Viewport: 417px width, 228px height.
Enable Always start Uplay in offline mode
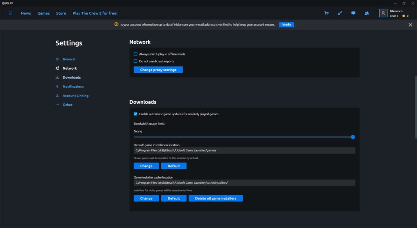(x=135, y=54)
